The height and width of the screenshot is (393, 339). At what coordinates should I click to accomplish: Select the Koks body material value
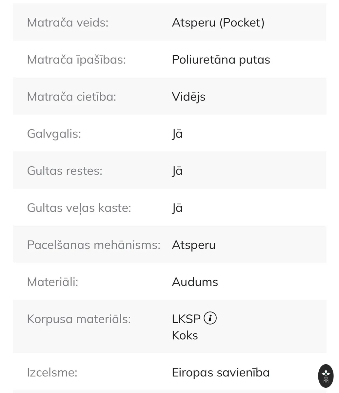pos(185,335)
